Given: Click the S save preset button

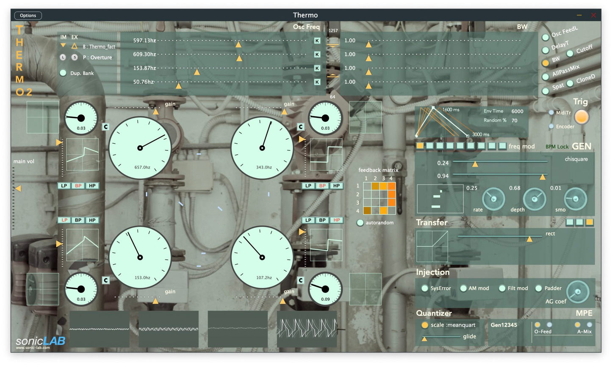Looking at the screenshot, I should point(75,57).
